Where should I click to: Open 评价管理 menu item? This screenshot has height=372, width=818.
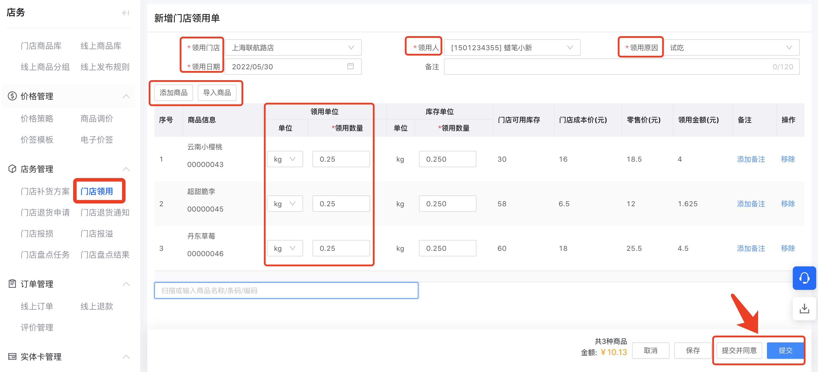point(37,327)
